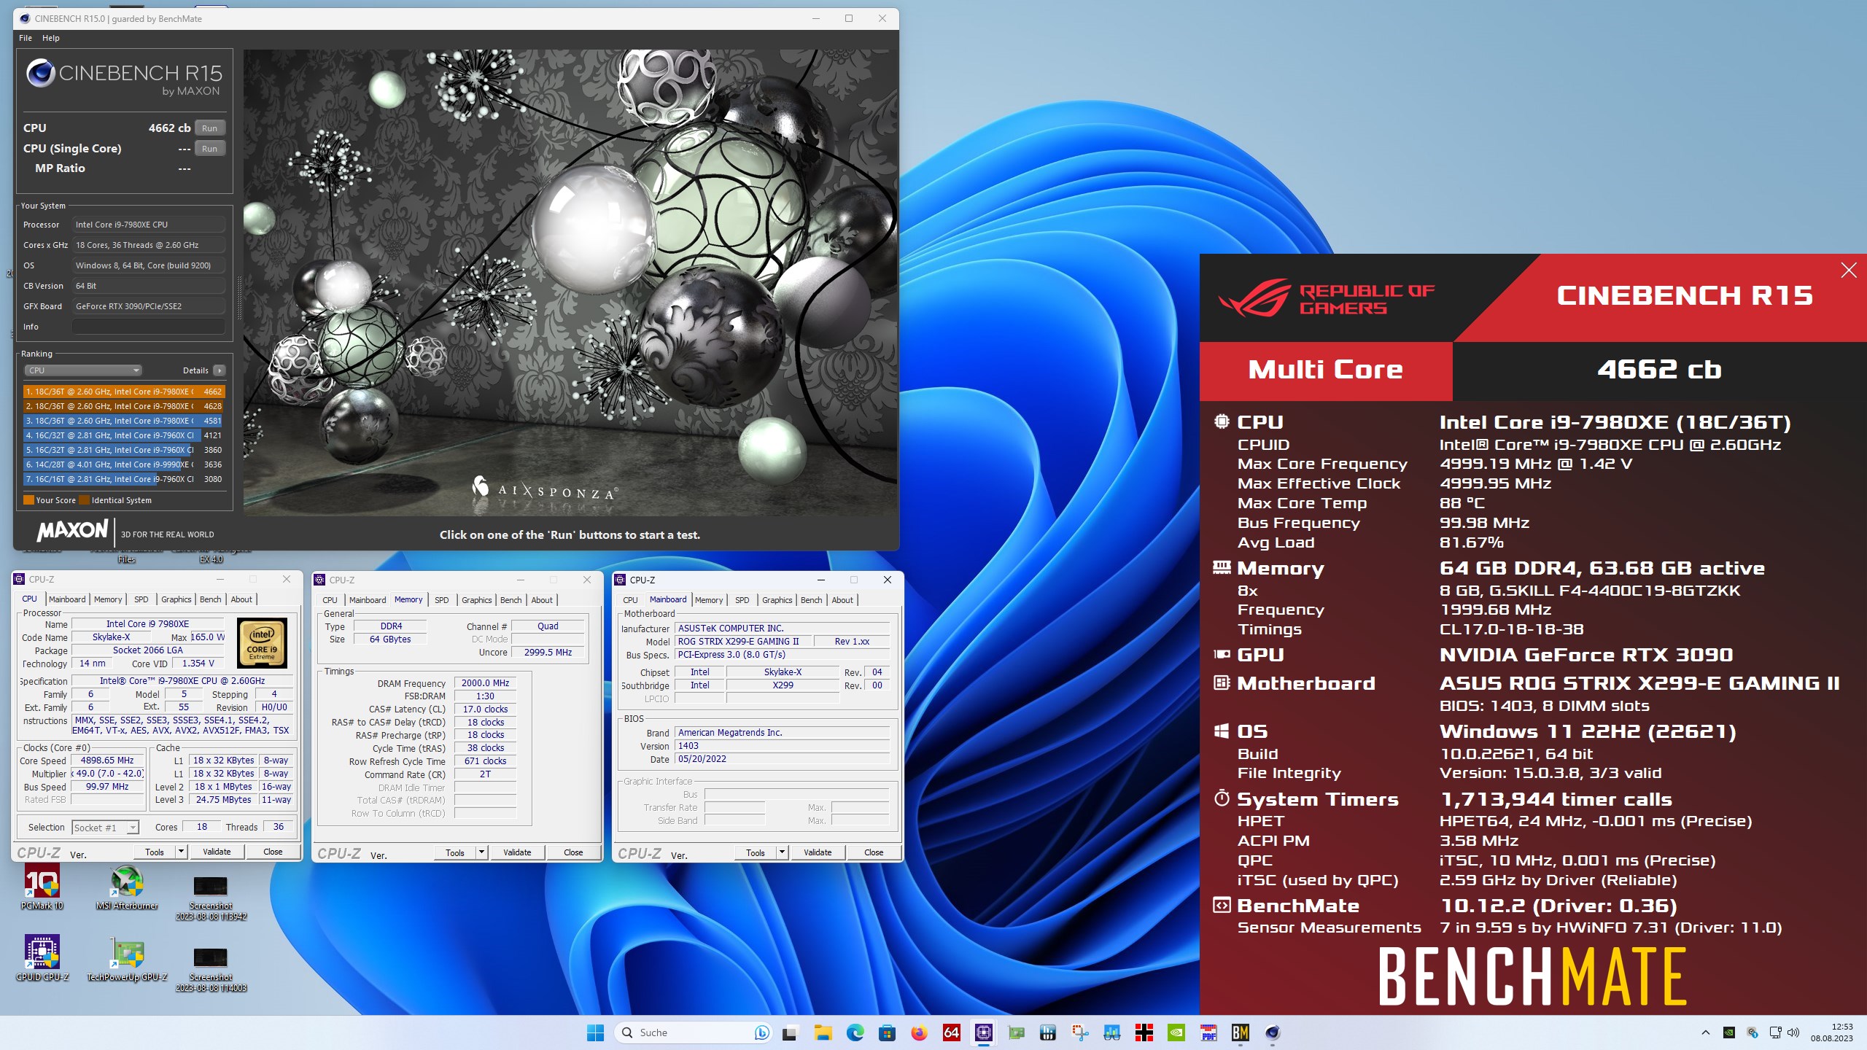Image resolution: width=1867 pixels, height=1050 pixels.
Task: Open SPD tab in the Memory CPU-Z window
Action: 442,600
